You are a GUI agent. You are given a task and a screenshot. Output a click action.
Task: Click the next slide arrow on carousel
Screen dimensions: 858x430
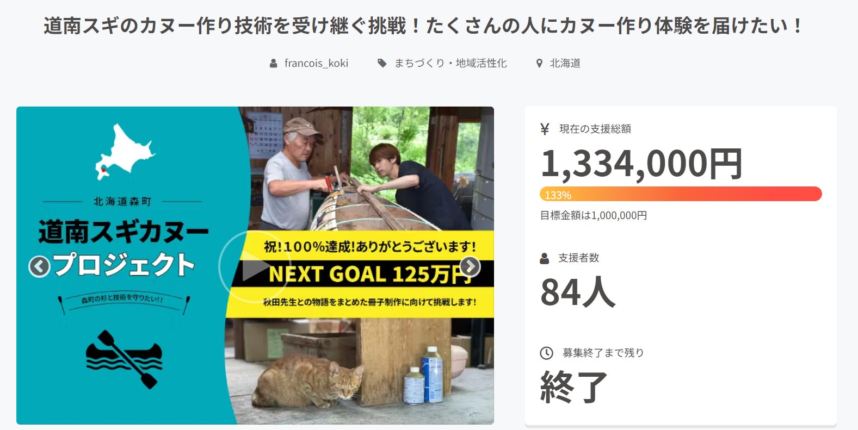pos(470,266)
